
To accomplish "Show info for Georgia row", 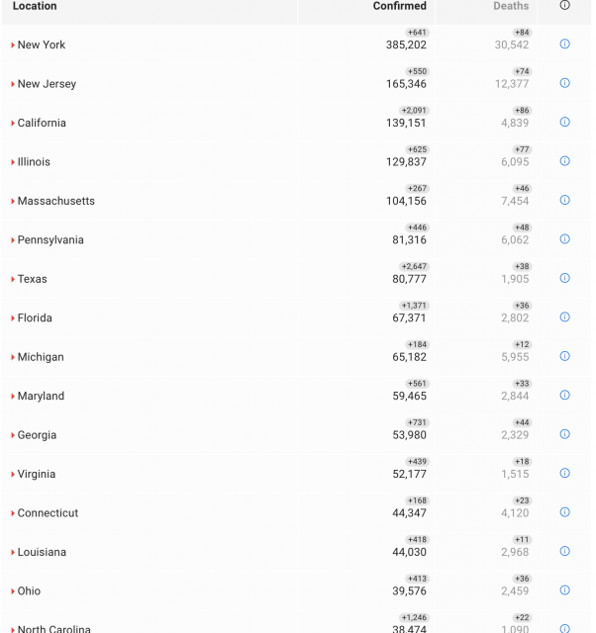I will [564, 434].
